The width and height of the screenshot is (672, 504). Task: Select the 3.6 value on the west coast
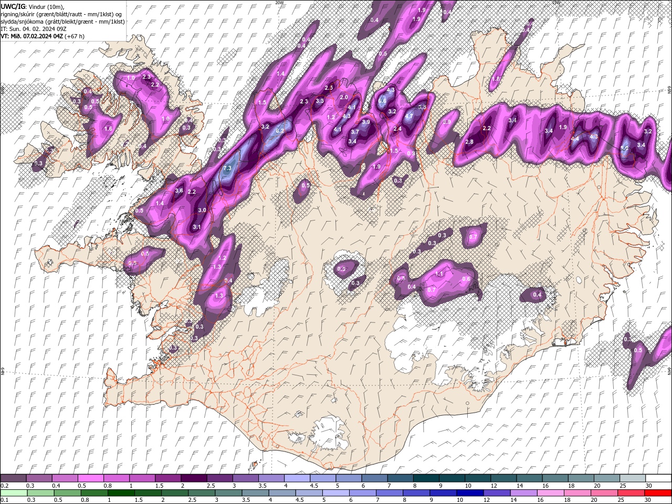point(178,191)
